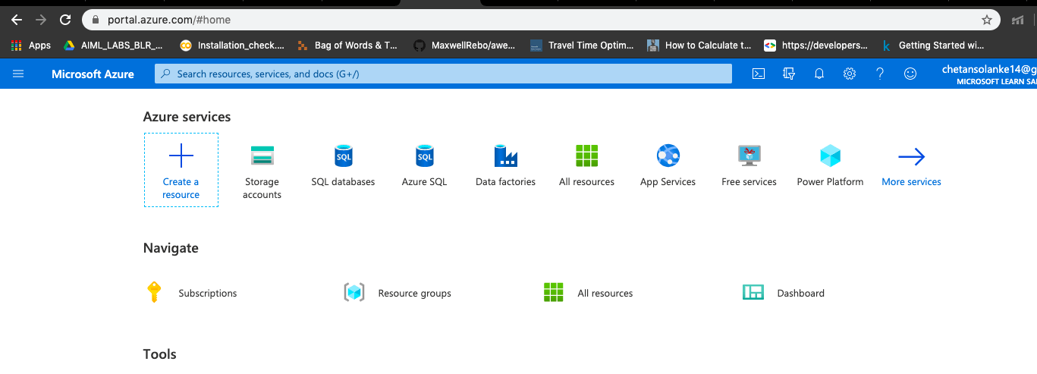The width and height of the screenshot is (1037, 374).
Task: Open Dashboard icon under Navigate
Action: tap(753, 292)
